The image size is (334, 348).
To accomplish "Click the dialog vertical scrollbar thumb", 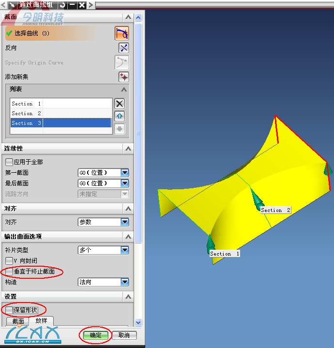I will [138, 133].
